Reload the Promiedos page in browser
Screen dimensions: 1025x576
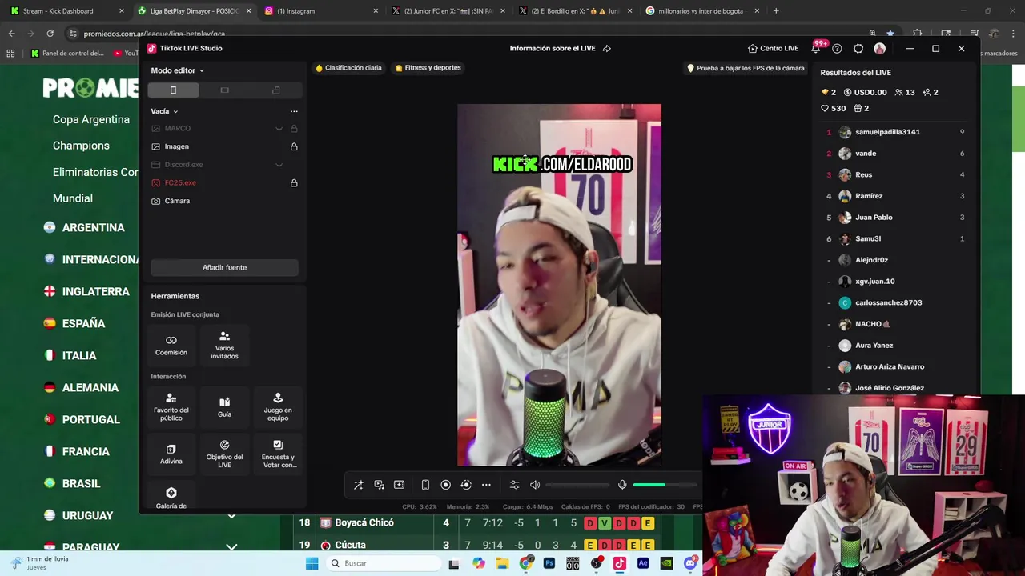[x=50, y=34]
